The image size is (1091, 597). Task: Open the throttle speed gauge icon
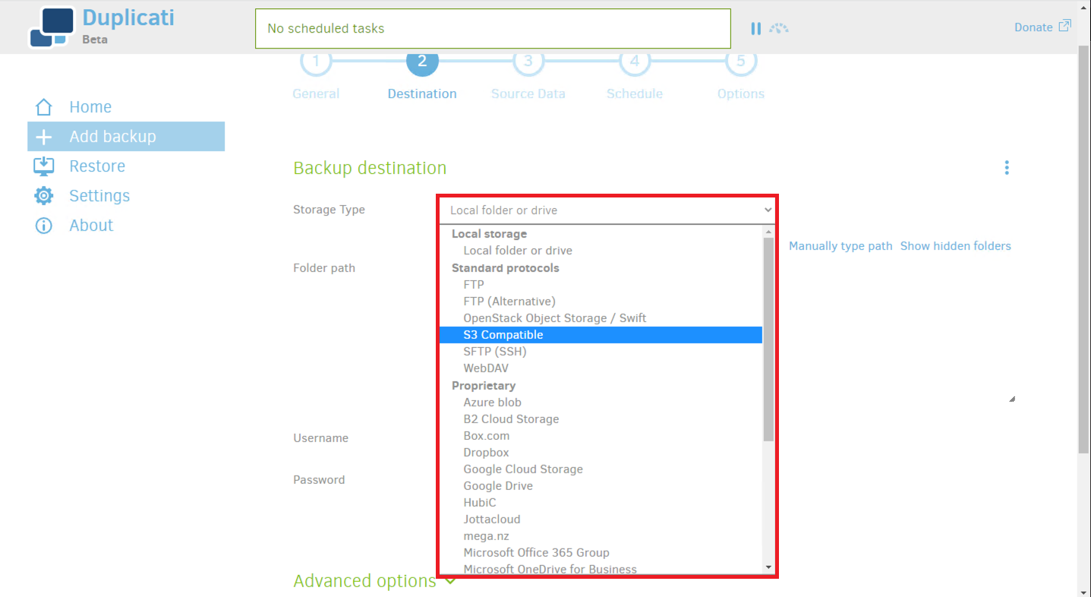pos(779,28)
